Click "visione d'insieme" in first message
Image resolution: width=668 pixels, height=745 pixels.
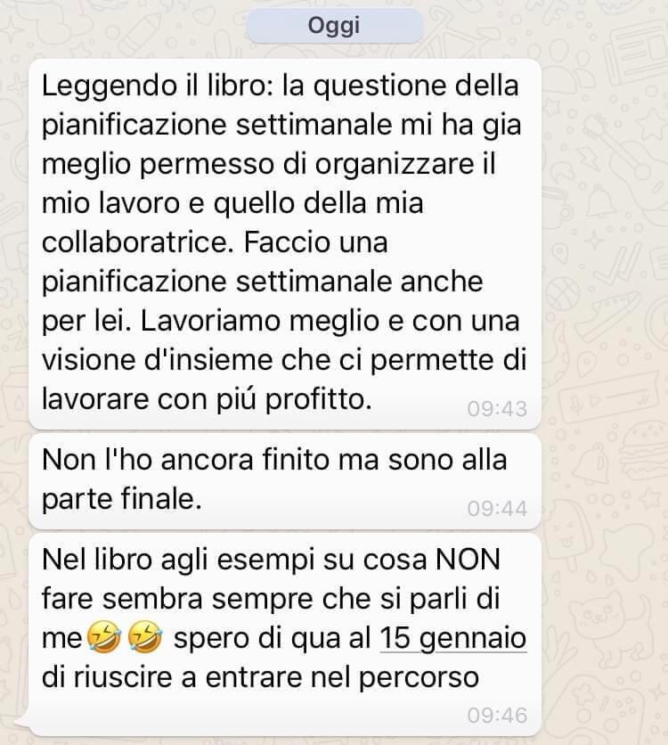pos(157,360)
